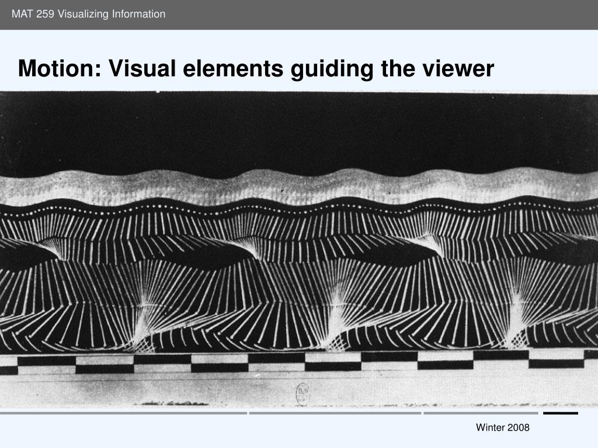598x448 pixels.
Task: Select the third gray progress segment
Action: click(x=481, y=413)
